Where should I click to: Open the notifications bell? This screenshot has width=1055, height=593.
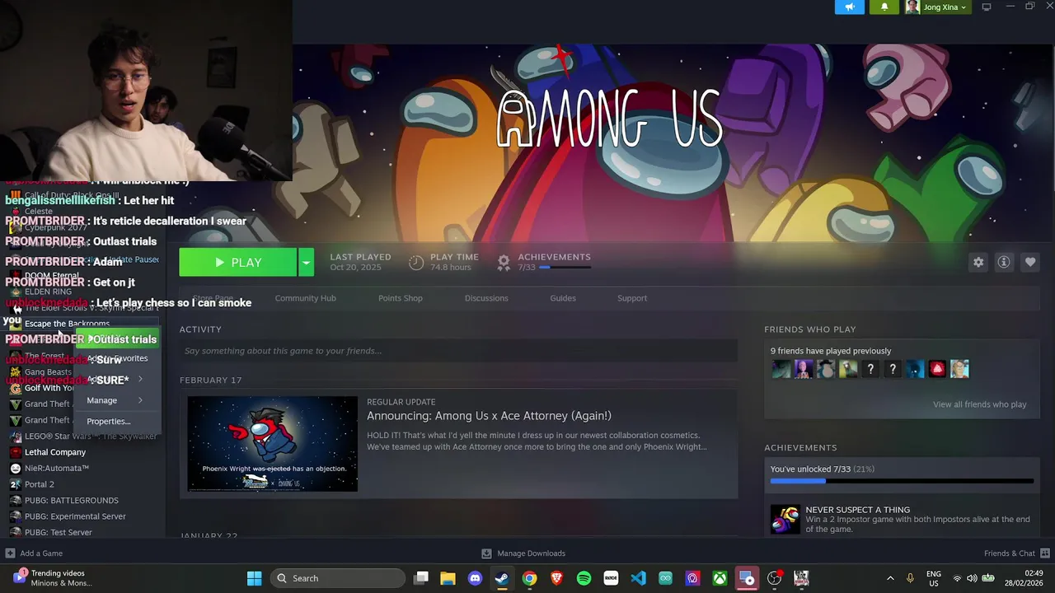point(884,7)
